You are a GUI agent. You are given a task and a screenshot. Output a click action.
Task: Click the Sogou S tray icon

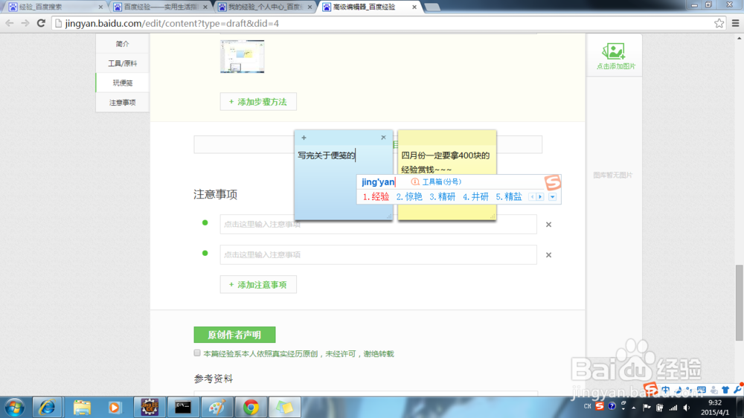point(600,407)
